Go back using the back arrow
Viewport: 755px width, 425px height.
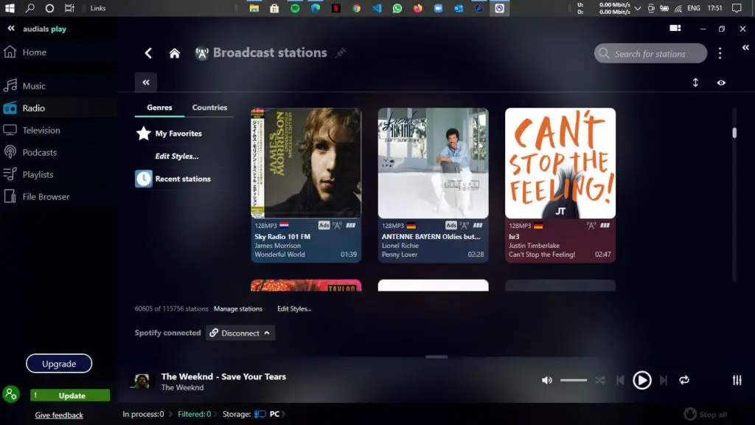[148, 53]
